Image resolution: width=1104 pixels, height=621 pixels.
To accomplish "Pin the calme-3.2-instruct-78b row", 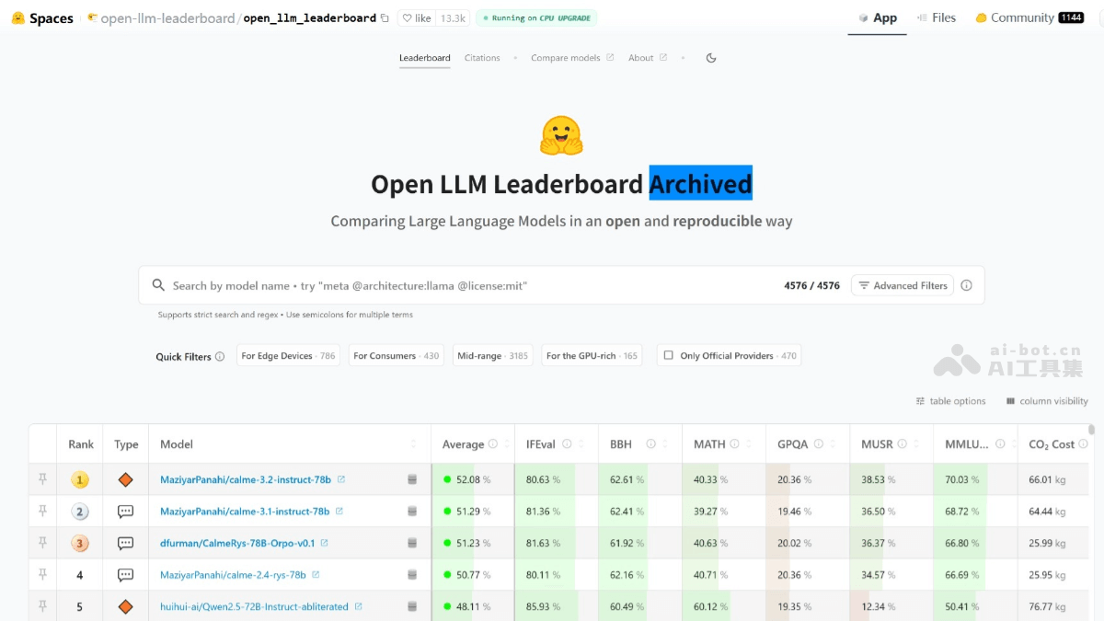I will 41,478.
